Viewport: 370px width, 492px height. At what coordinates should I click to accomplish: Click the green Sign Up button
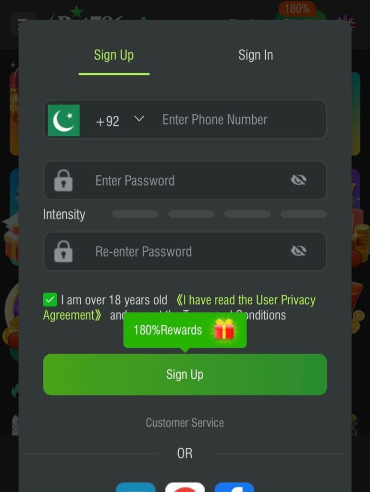pos(185,374)
